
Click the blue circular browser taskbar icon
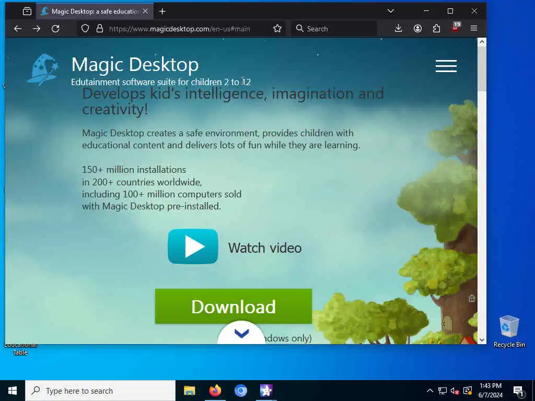coord(240,391)
